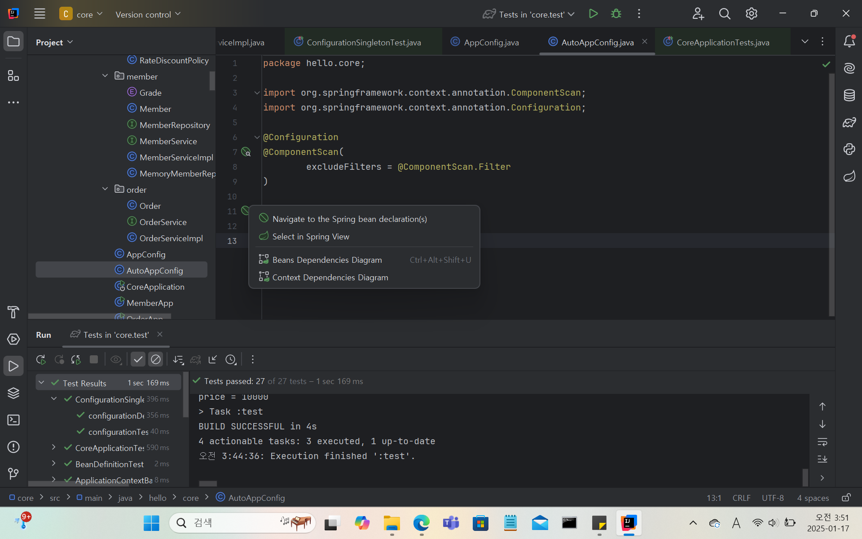The width and height of the screenshot is (862, 539).
Task: Open the Spring leaf tool window
Action: pos(849,176)
